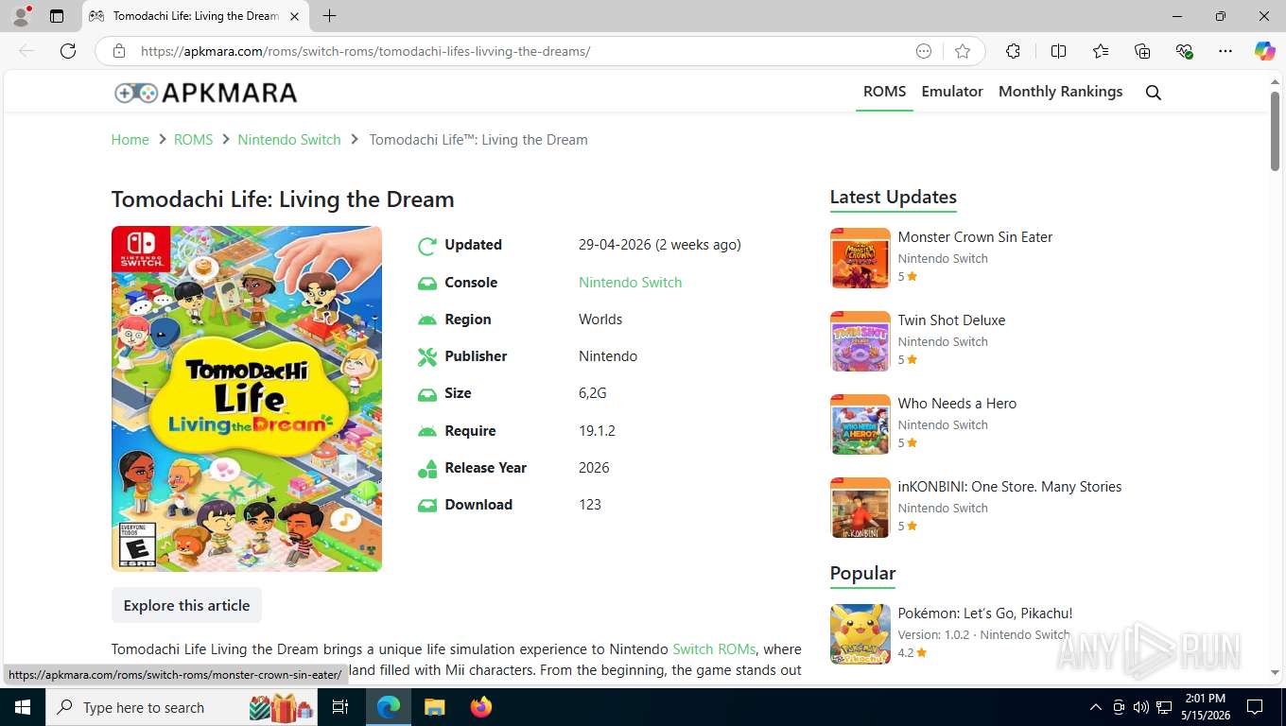Click the page vertical scrollbar thumb
This screenshot has width=1286, height=726.
(1275, 132)
